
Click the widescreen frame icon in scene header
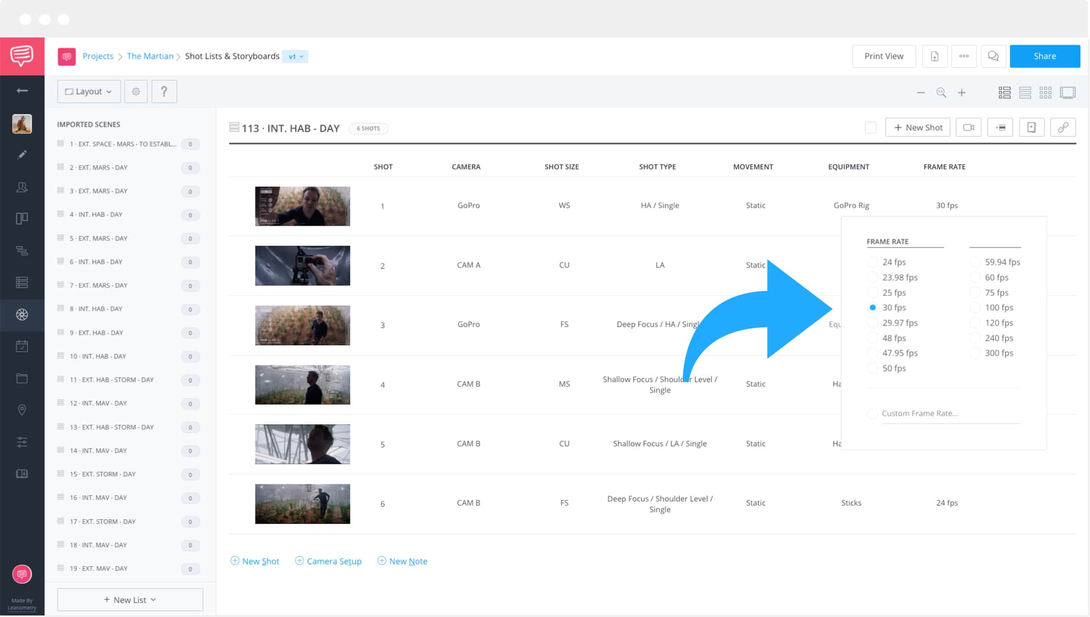(1001, 127)
